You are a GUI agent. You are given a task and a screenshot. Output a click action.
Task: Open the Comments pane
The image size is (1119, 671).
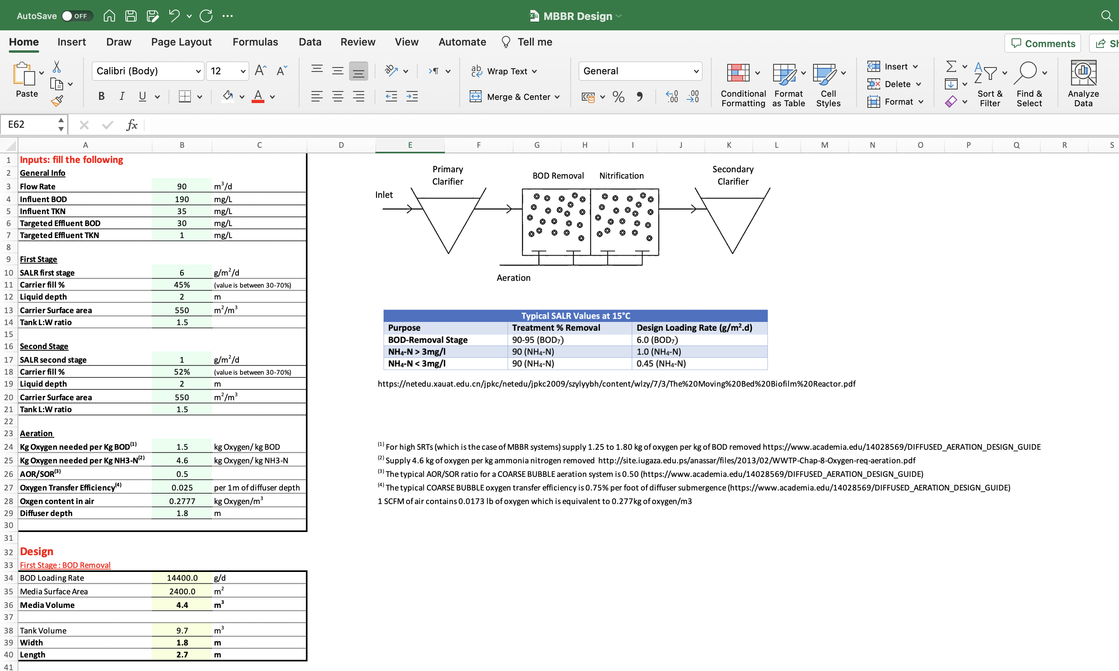click(x=1043, y=44)
